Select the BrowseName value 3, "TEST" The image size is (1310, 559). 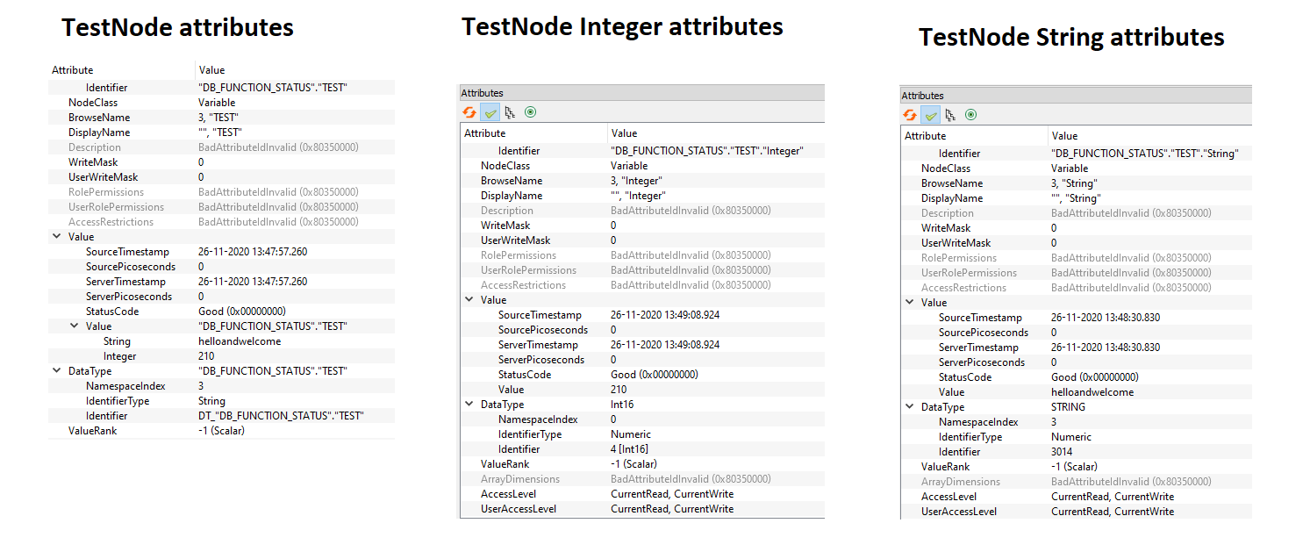pyautogui.click(x=218, y=118)
